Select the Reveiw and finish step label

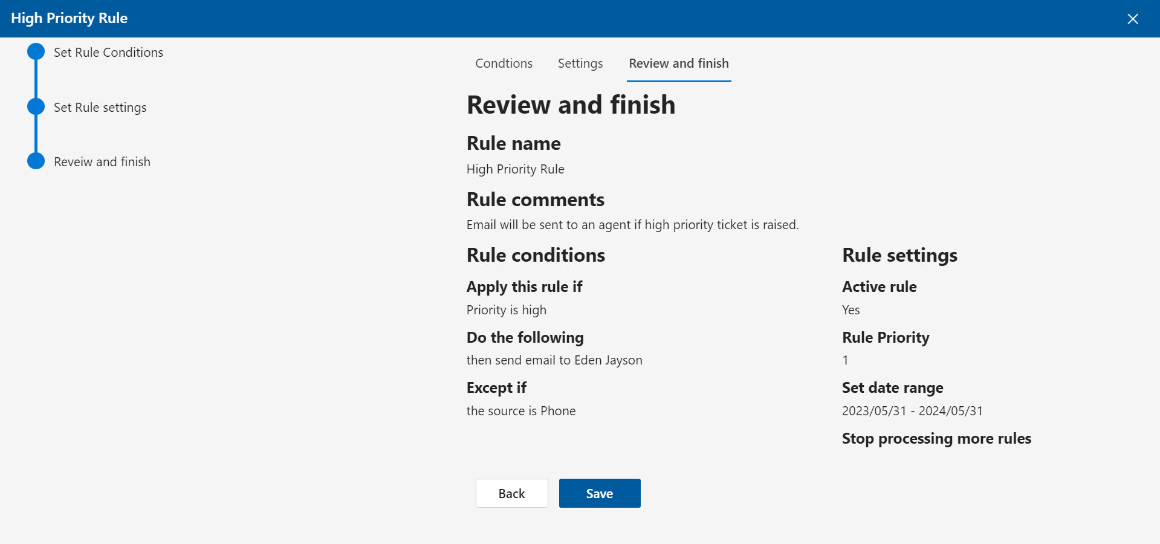[102, 162]
